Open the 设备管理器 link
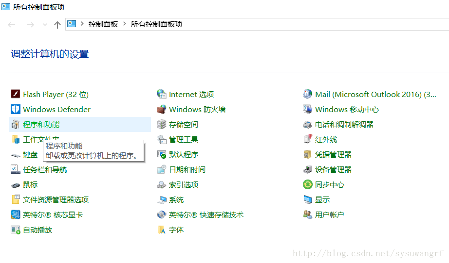The image size is (449, 263). (333, 170)
